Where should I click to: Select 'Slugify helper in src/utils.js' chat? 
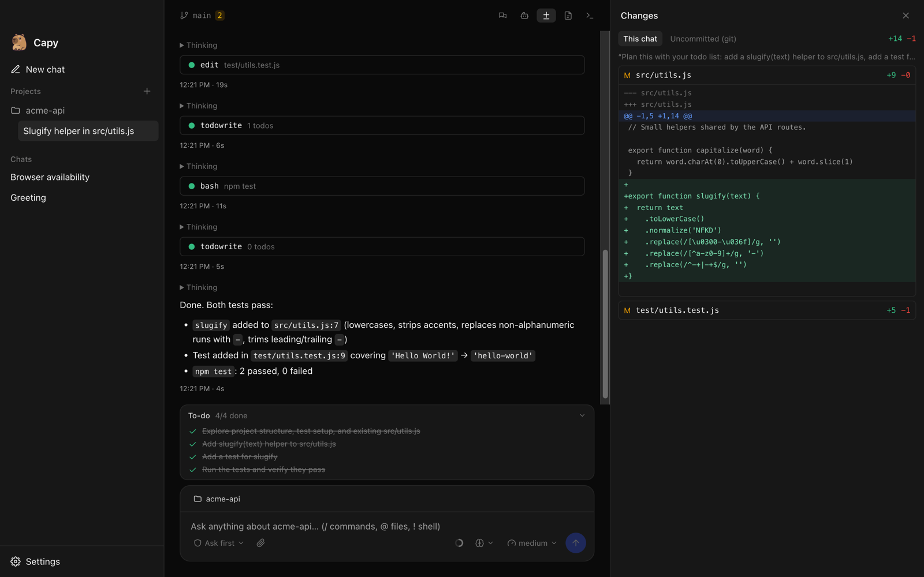tap(88, 131)
